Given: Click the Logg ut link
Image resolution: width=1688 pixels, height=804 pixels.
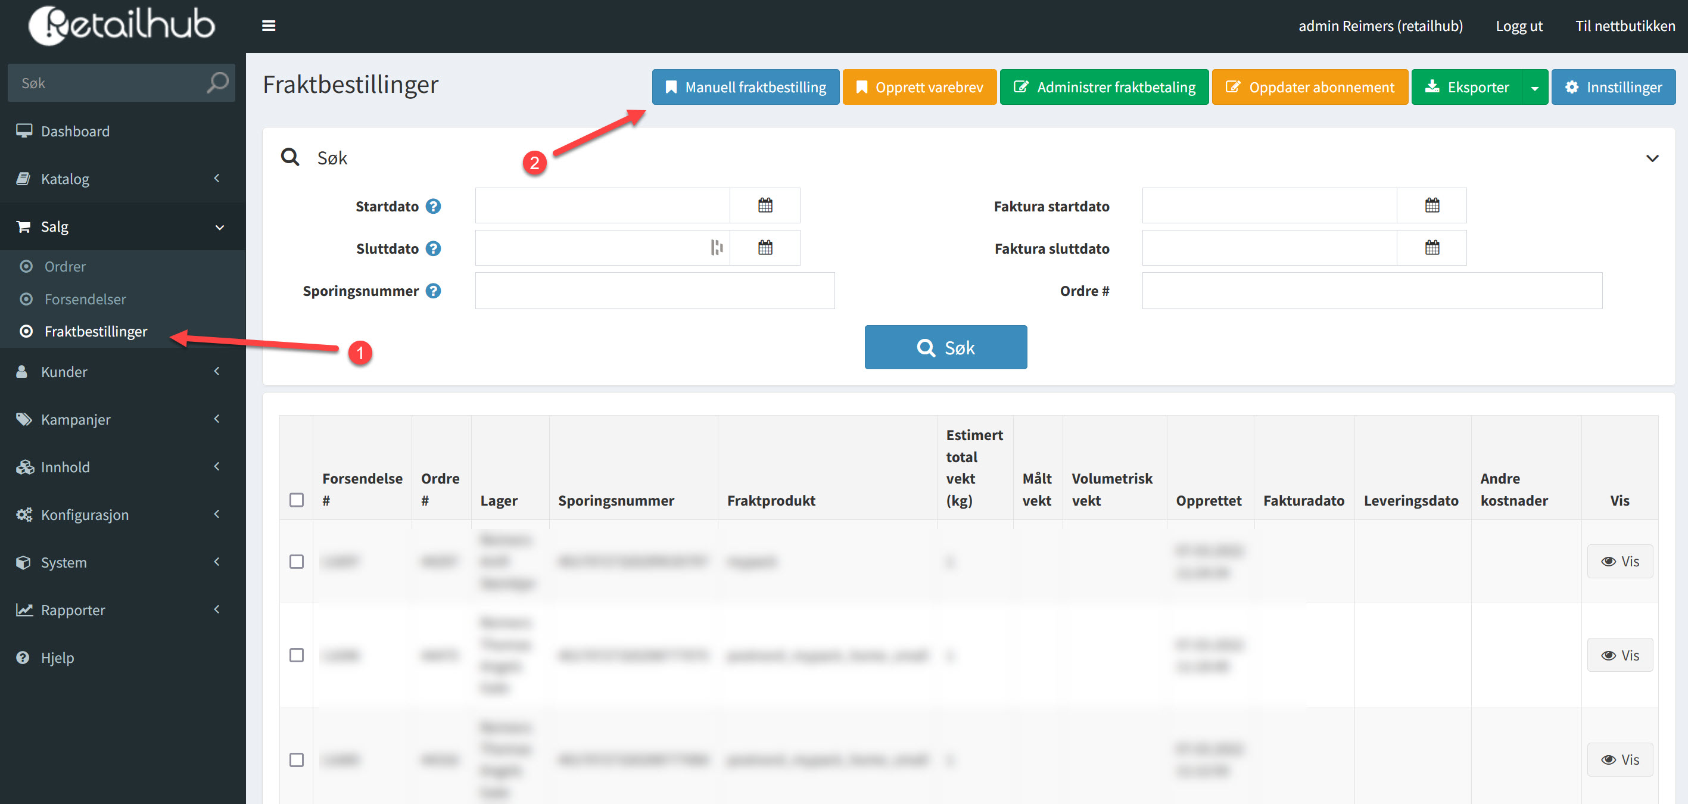Looking at the screenshot, I should pyautogui.click(x=1518, y=26).
